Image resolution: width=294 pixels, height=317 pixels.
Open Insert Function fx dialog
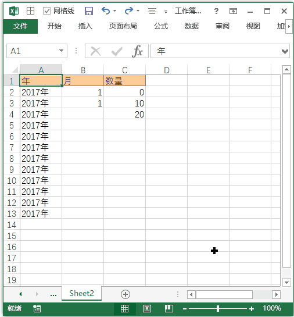[138, 51]
